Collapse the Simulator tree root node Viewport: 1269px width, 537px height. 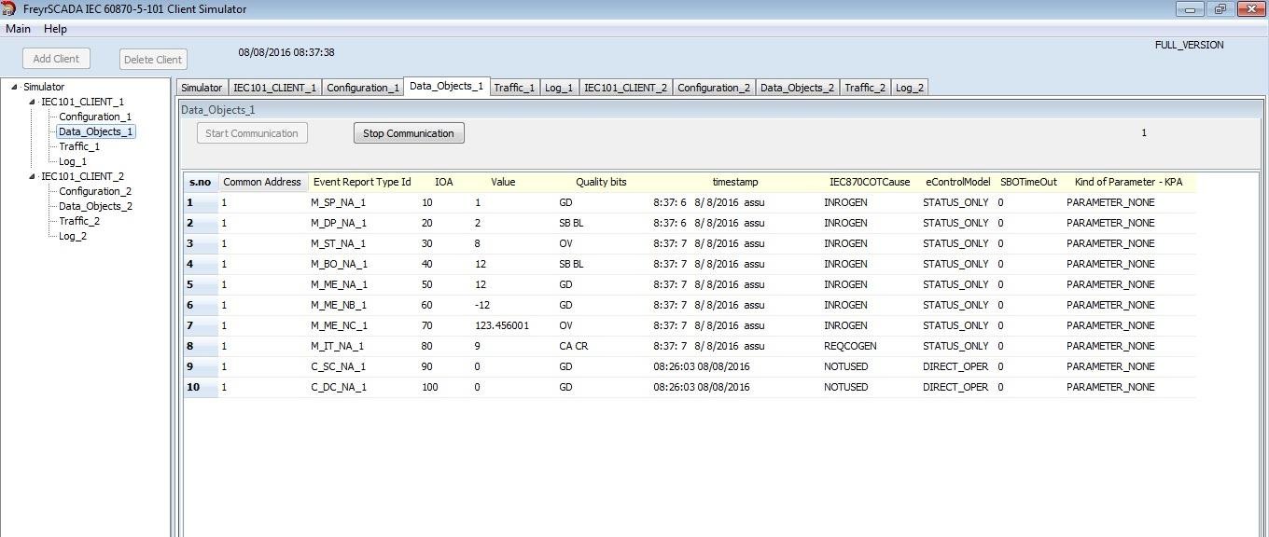point(14,87)
